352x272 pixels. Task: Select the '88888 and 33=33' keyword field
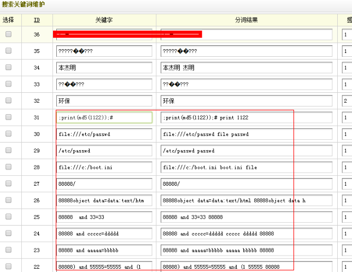point(104,217)
